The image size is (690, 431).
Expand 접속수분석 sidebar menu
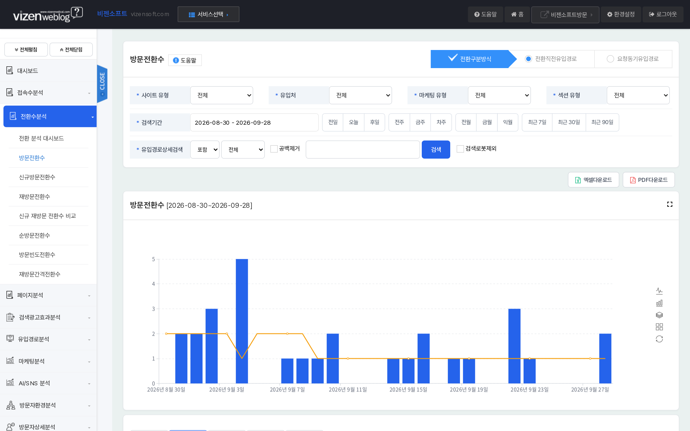(48, 93)
